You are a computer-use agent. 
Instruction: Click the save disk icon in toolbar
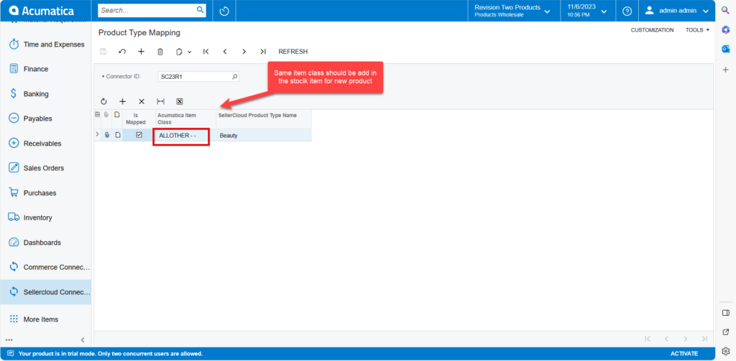[103, 52]
